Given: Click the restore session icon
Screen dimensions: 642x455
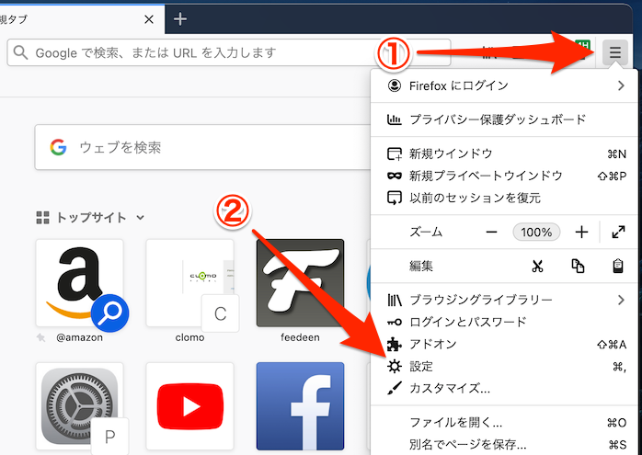Looking at the screenshot, I should click(x=395, y=198).
